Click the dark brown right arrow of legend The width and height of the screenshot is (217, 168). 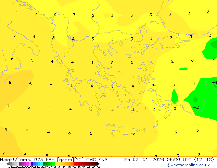99,164
